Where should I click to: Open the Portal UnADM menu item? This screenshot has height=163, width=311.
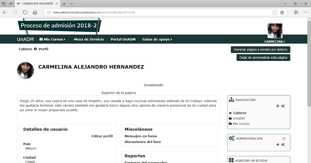click(x=123, y=39)
